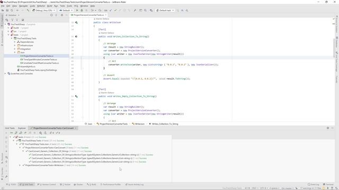Click the WriteJson breadcrumb item

(138, 124)
